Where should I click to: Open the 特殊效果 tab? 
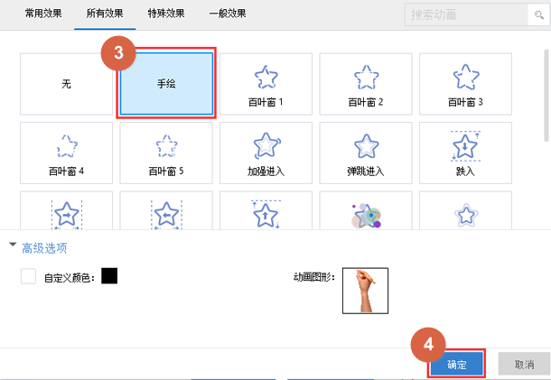point(167,14)
